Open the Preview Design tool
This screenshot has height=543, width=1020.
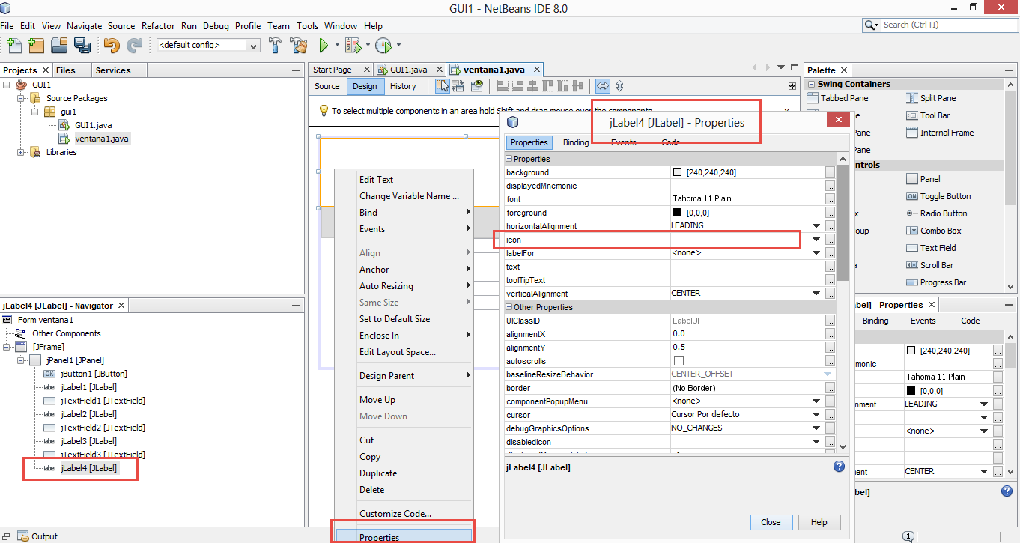coord(476,86)
